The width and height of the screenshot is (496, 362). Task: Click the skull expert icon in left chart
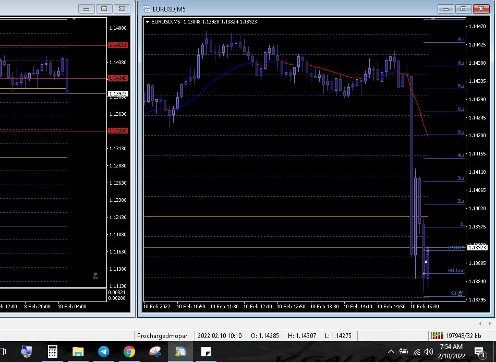(95, 276)
